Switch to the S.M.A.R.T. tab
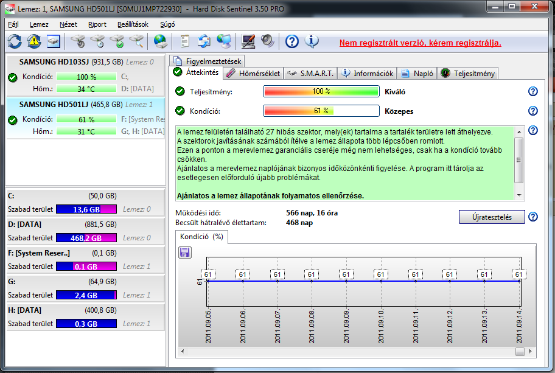This screenshot has width=555, height=373. pos(310,73)
